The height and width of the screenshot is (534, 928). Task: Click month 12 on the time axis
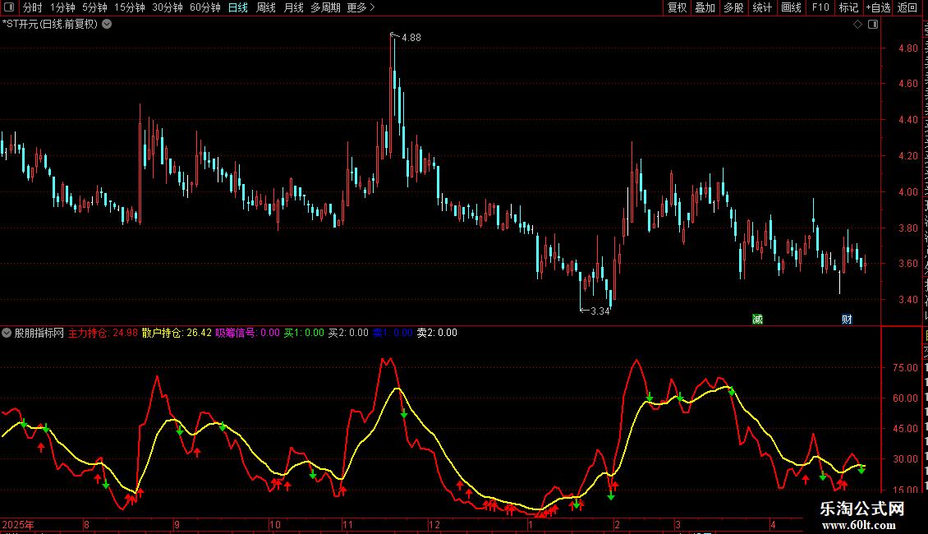coord(434,524)
